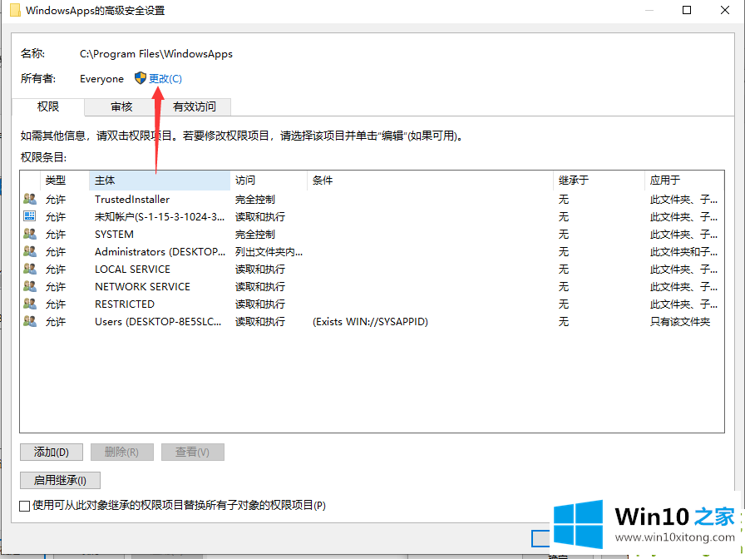
Task: Click the folder icon in the title bar
Action: tap(15, 10)
